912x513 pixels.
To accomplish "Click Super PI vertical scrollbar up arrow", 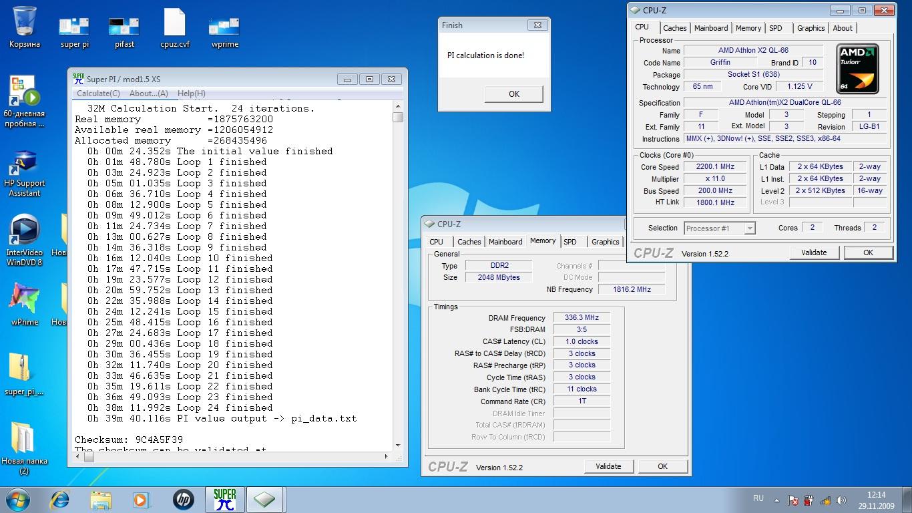I will [398, 106].
